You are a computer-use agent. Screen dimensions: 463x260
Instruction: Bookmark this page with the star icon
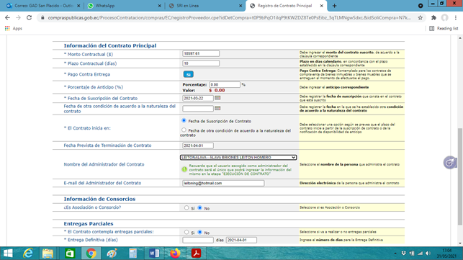coord(421,18)
